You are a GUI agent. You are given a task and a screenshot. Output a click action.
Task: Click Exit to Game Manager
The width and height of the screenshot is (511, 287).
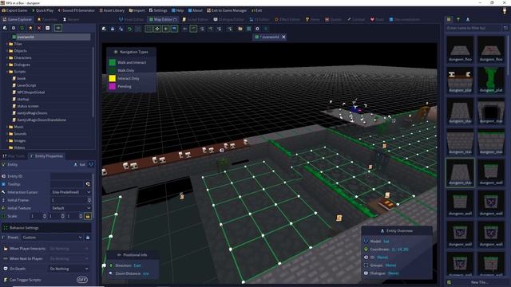click(x=227, y=10)
